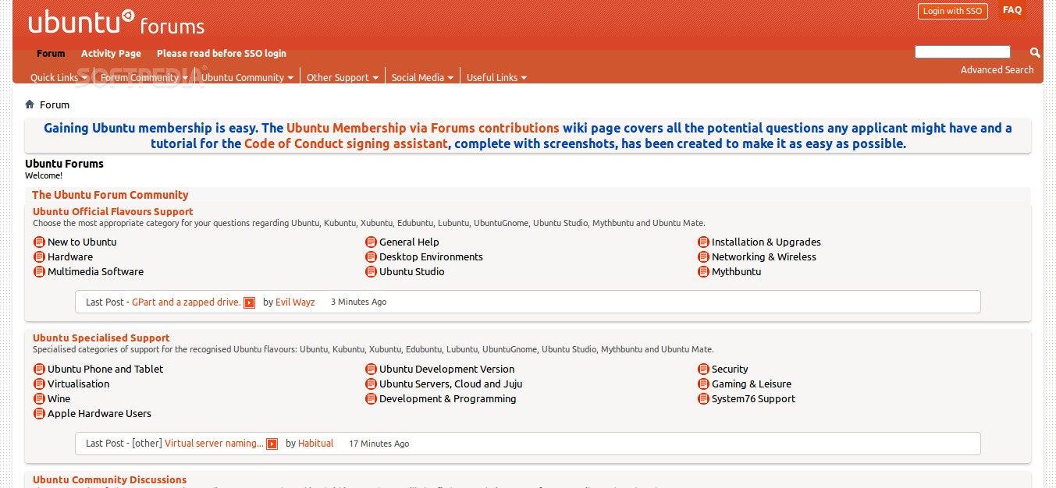Click forum icon beside System76 Support
The image size is (1056, 488).
(703, 398)
